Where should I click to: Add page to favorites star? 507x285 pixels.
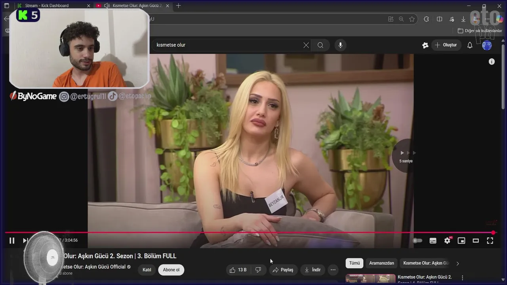(x=412, y=19)
